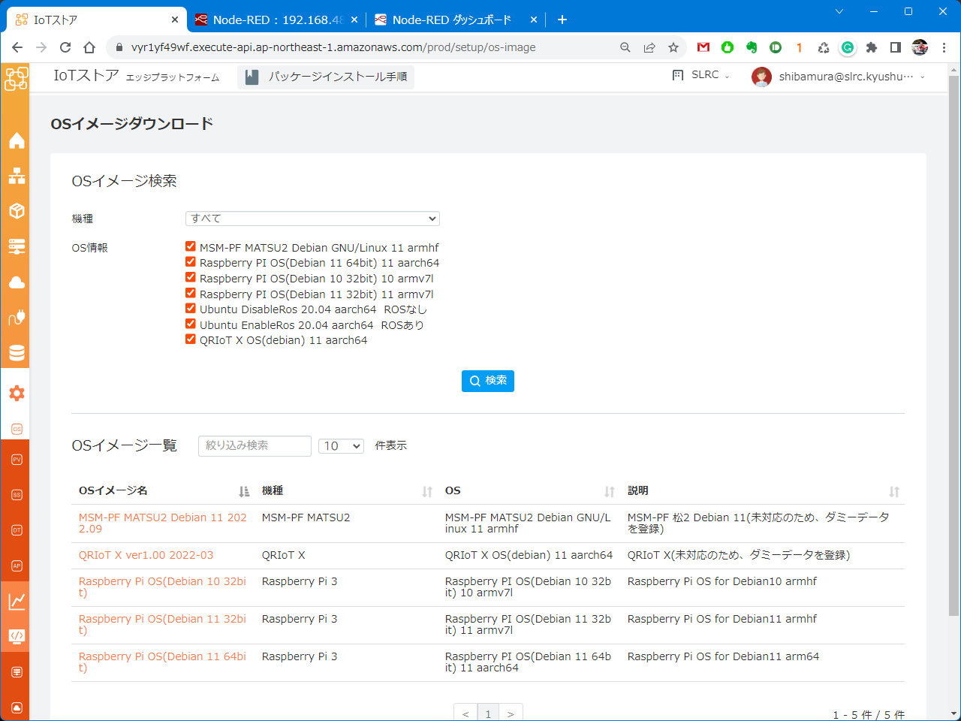Open Raspberry Pi OS(Debian 11 64bit) link
This screenshot has height=721, width=961.
pos(163,662)
